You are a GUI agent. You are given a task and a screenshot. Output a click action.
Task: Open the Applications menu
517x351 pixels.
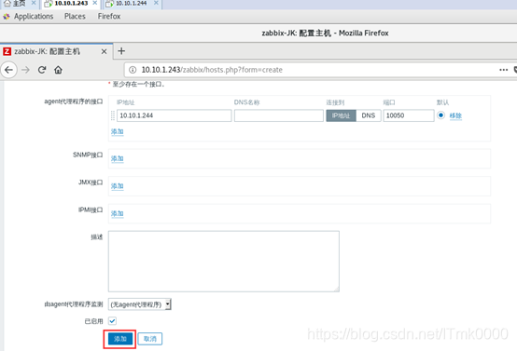pyautogui.click(x=34, y=17)
